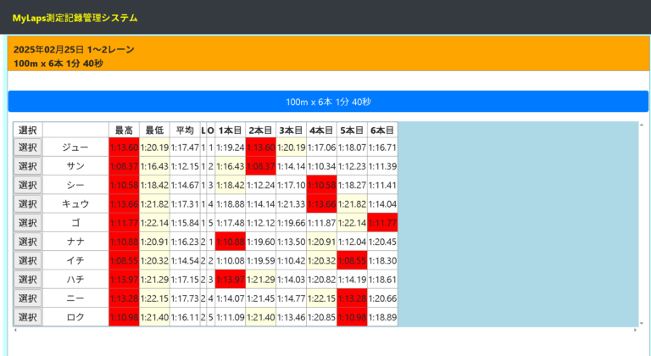This screenshot has height=356, width=651.
Task: Click the 選択 button for ロク
Action: pyautogui.click(x=28, y=317)
